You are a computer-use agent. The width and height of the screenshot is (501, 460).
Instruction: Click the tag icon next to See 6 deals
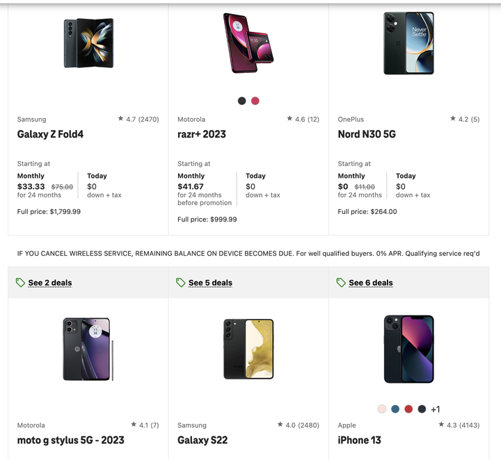[341, 283]
